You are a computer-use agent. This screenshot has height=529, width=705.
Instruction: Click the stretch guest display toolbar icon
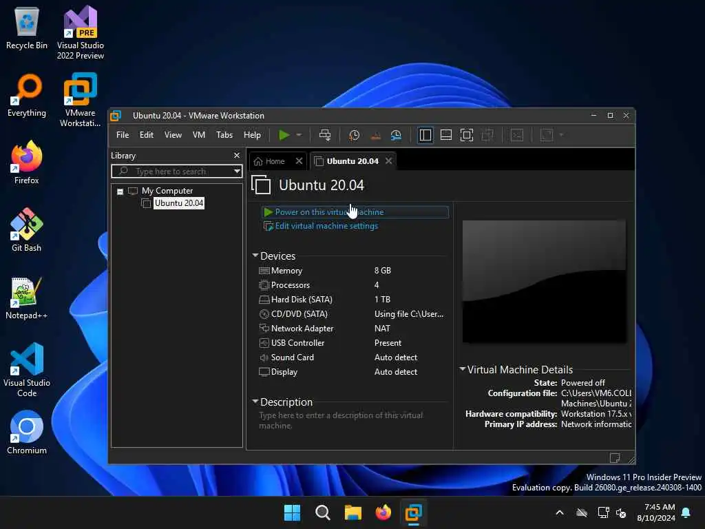(x=546, y=135)
